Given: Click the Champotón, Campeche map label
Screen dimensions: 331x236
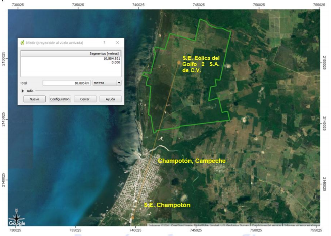Looking at the screenshot, I should tap(192, 161).
